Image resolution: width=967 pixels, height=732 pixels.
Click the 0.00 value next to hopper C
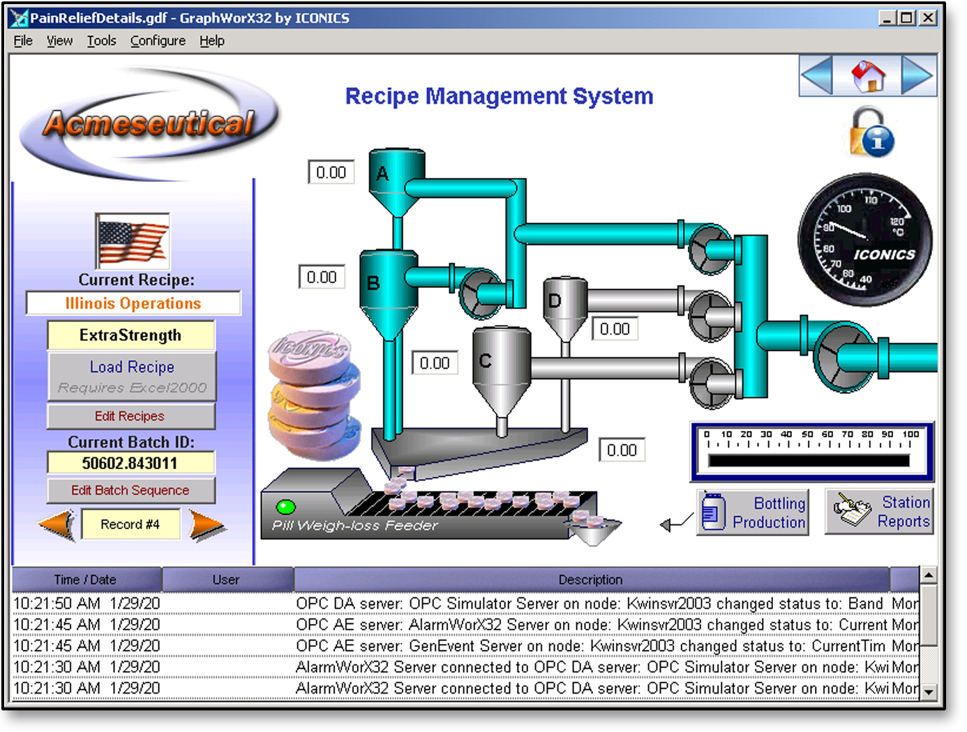click(435, 363)
